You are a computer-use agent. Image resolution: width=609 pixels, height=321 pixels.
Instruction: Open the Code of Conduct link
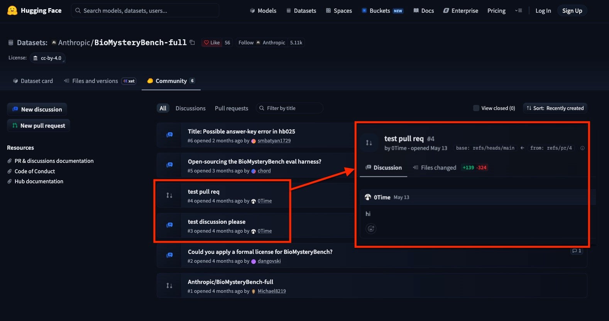coord(35,171)
